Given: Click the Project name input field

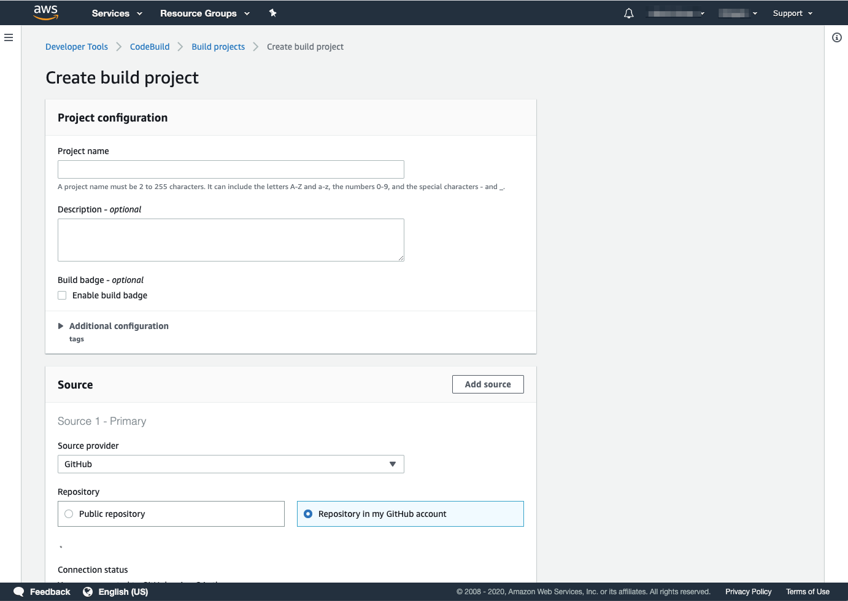Looking at the screenshot, I should tap(231, 169).
